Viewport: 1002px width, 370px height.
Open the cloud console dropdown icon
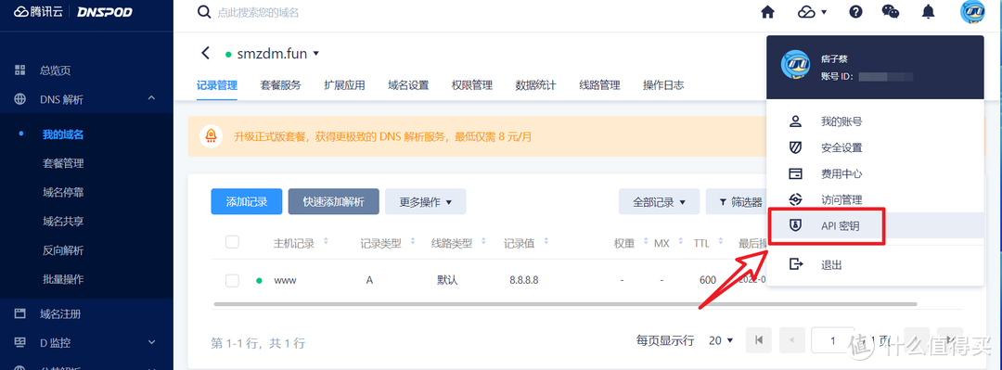click(812, 11)
